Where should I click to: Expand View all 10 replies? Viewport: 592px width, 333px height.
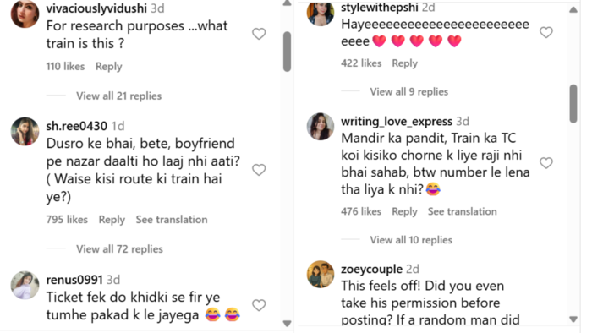click(x=411, y=240)
